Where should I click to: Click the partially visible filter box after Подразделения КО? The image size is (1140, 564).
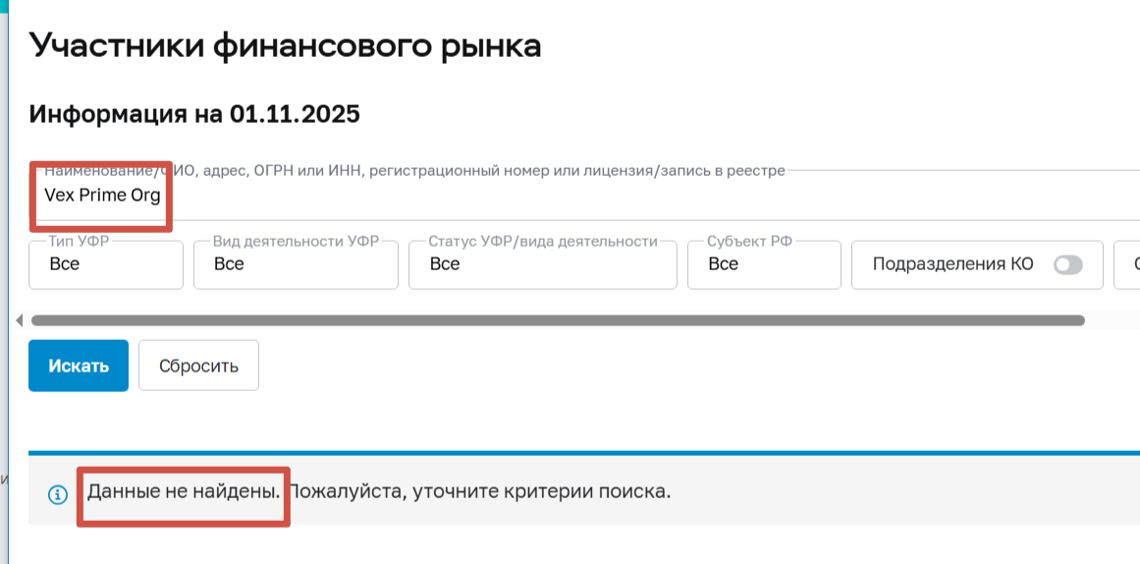pos(1127,264)
